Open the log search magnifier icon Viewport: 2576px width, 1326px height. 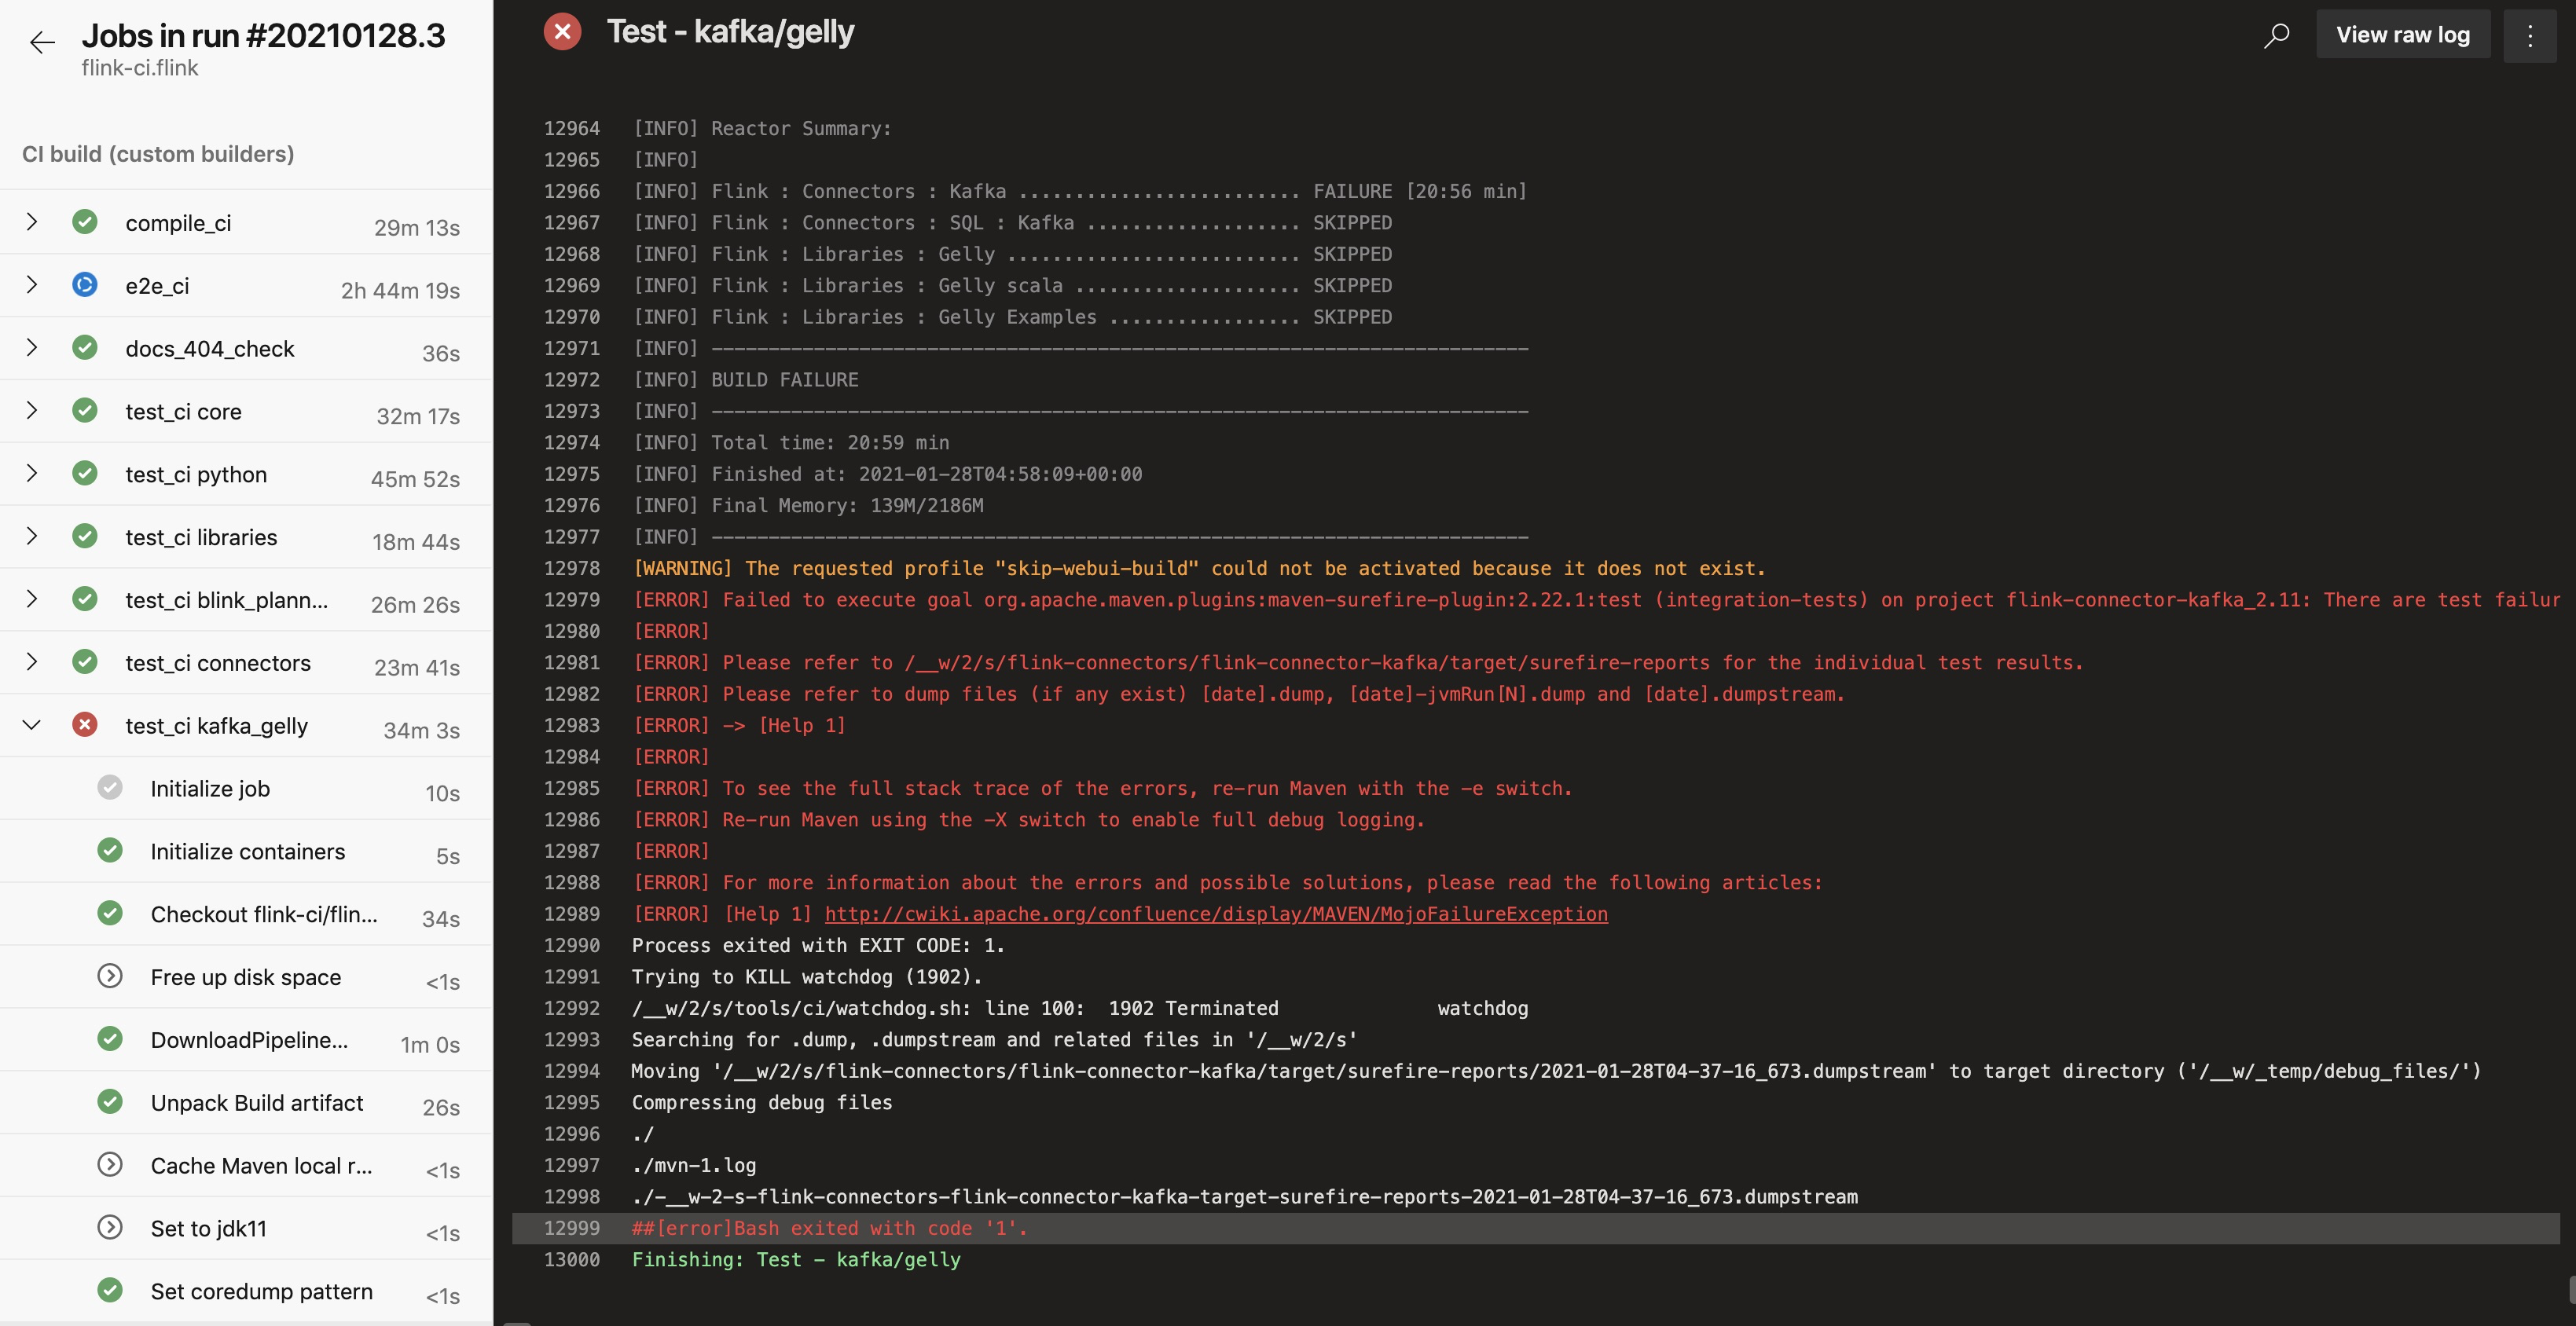pos(2276,35)
